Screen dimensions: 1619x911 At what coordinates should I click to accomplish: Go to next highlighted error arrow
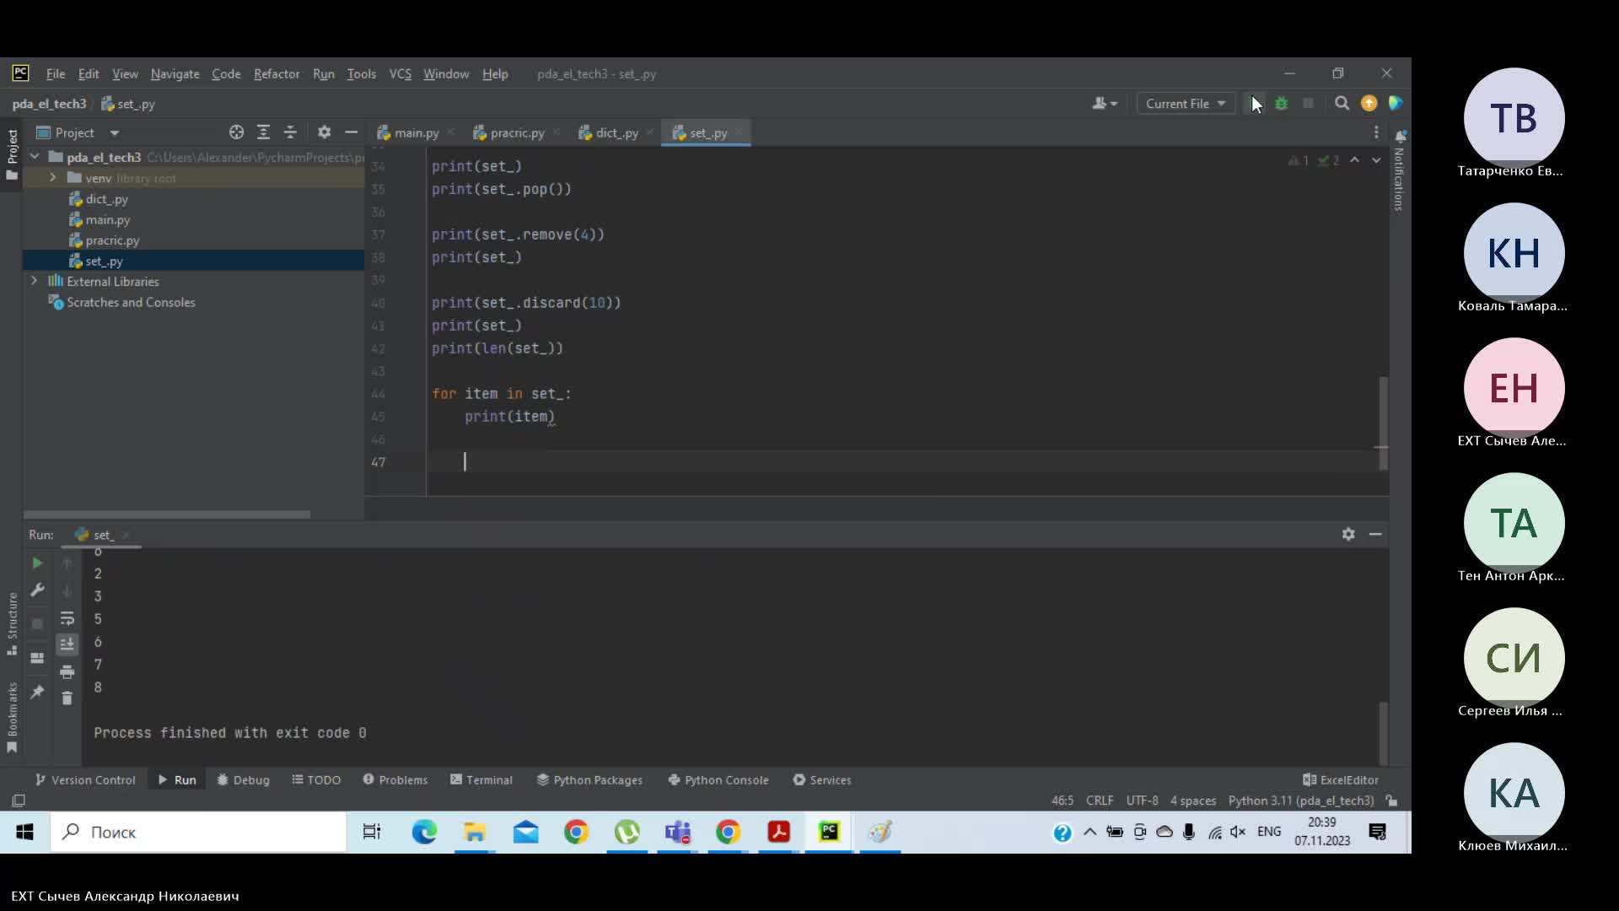pyautogui.click(x=1376, y=160)
